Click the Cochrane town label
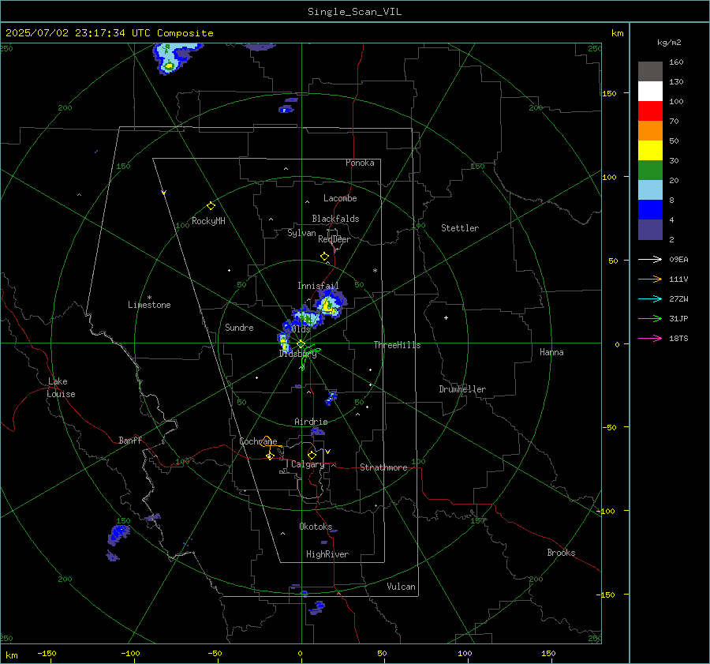The image size is (710, 664). click(258, 441)
